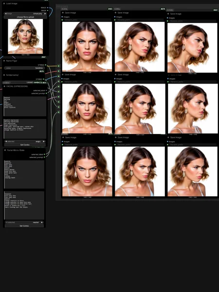
Task: Open top-row three-quarter angry portrait output
Action: click(x=140, y=47)
